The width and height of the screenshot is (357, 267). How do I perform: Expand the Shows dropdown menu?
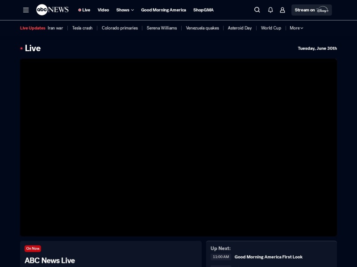tap(125, 10)
